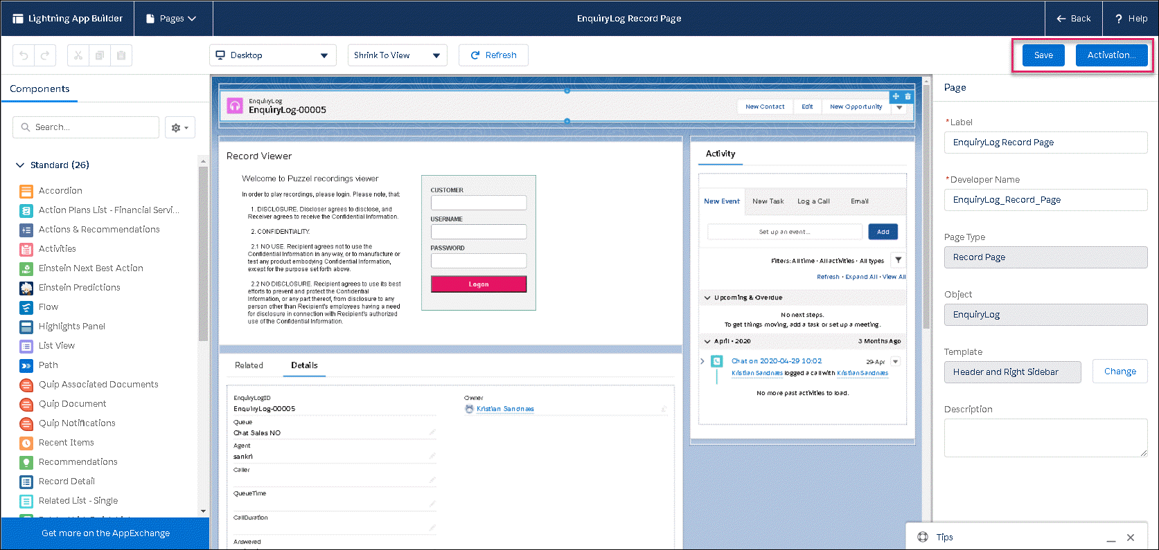Open the Shrink To View dropdown
The height and width of the screenshot is (550, 1159).
click(x=397, y=55)
